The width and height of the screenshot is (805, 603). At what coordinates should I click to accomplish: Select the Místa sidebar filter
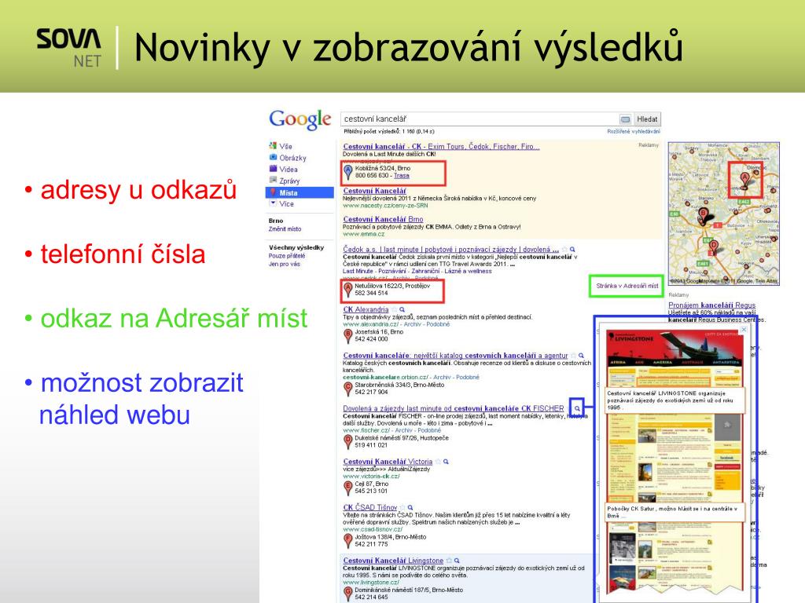coord(300,193)
